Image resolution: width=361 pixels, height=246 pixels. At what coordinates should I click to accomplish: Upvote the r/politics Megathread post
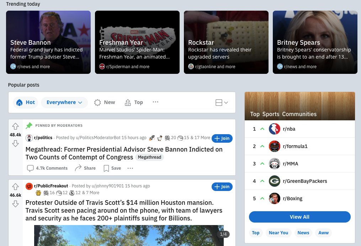15,126
